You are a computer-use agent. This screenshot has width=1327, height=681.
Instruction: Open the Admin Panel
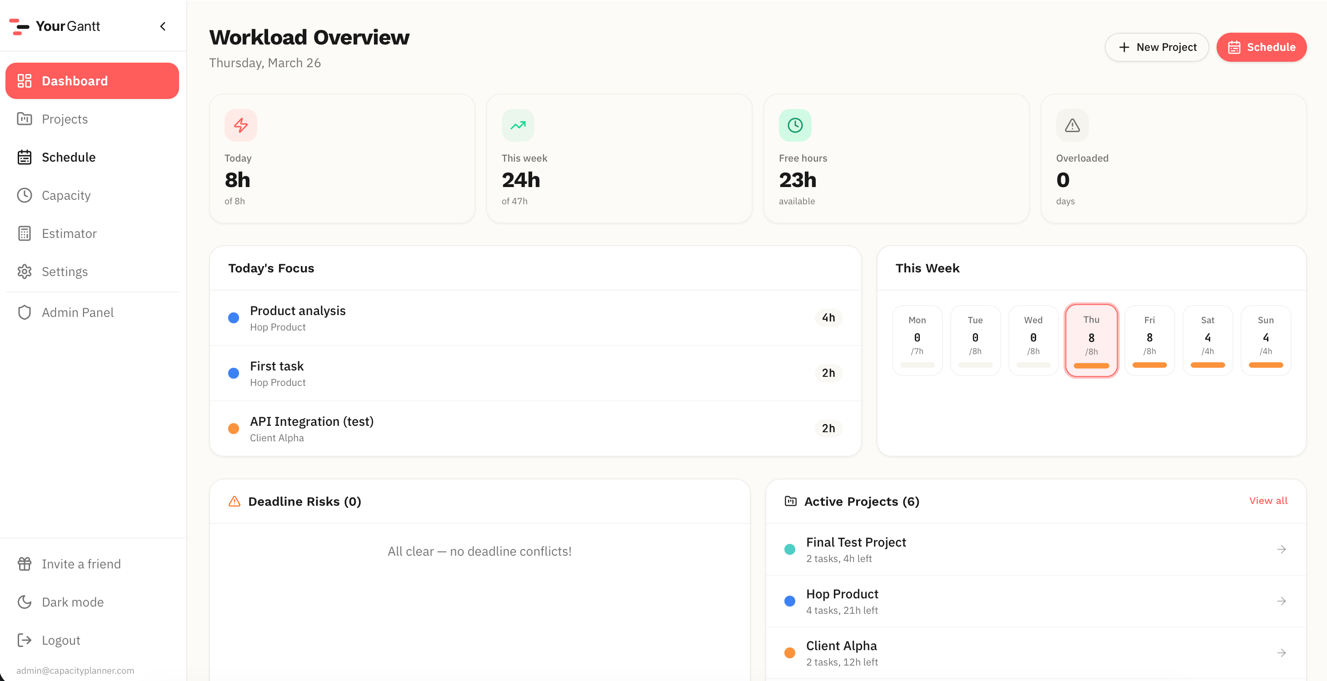(92, 312)
